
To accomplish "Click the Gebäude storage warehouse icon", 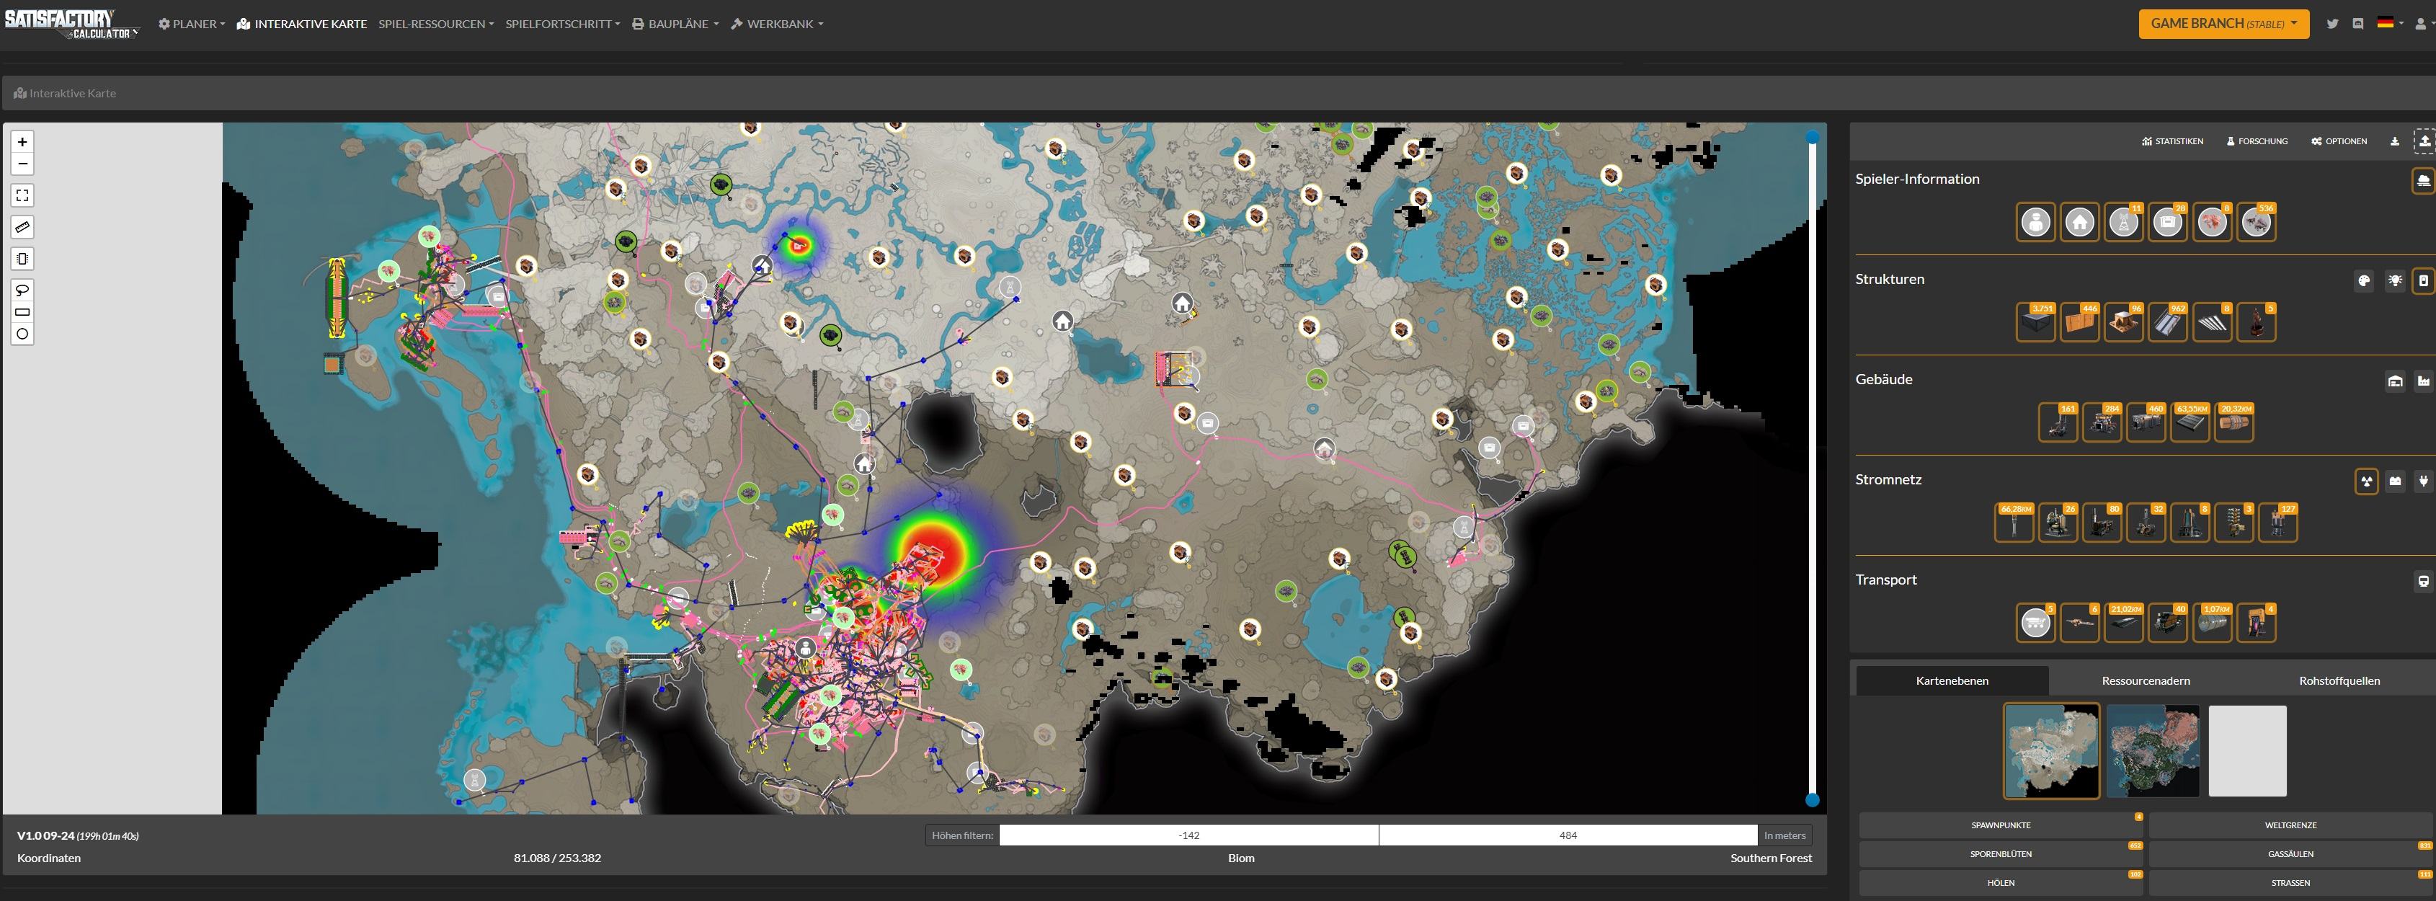I will 2394,381.
